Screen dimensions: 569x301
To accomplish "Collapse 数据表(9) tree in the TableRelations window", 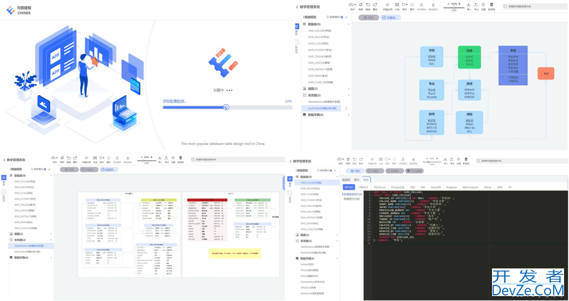I will pyautogui.click(x=51, y=176).
